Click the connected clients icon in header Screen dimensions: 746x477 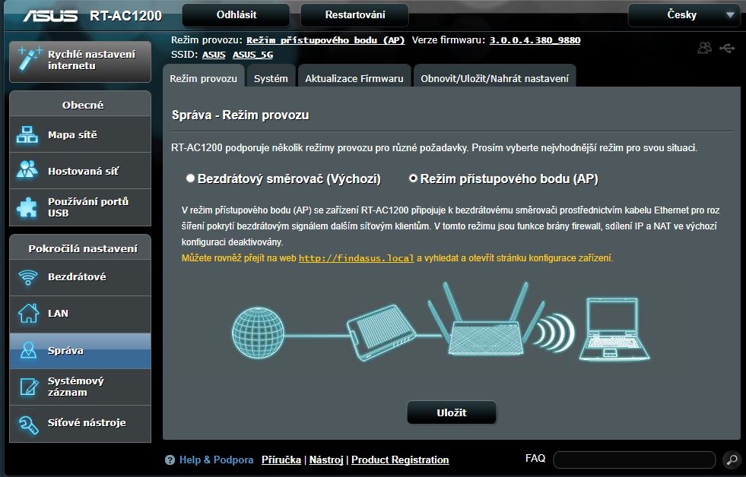tap(705, 48)
